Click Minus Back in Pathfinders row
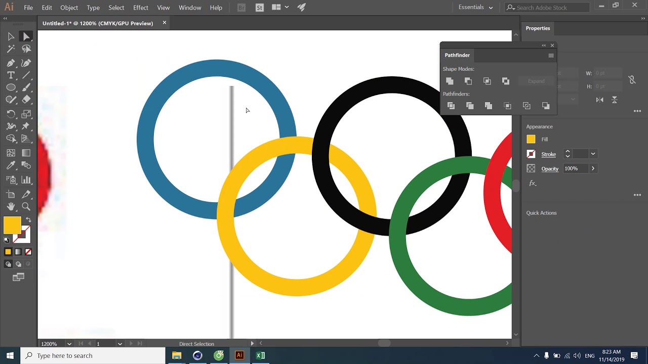The width and height of the screenshot is (648, 364). tap(546, 106)
